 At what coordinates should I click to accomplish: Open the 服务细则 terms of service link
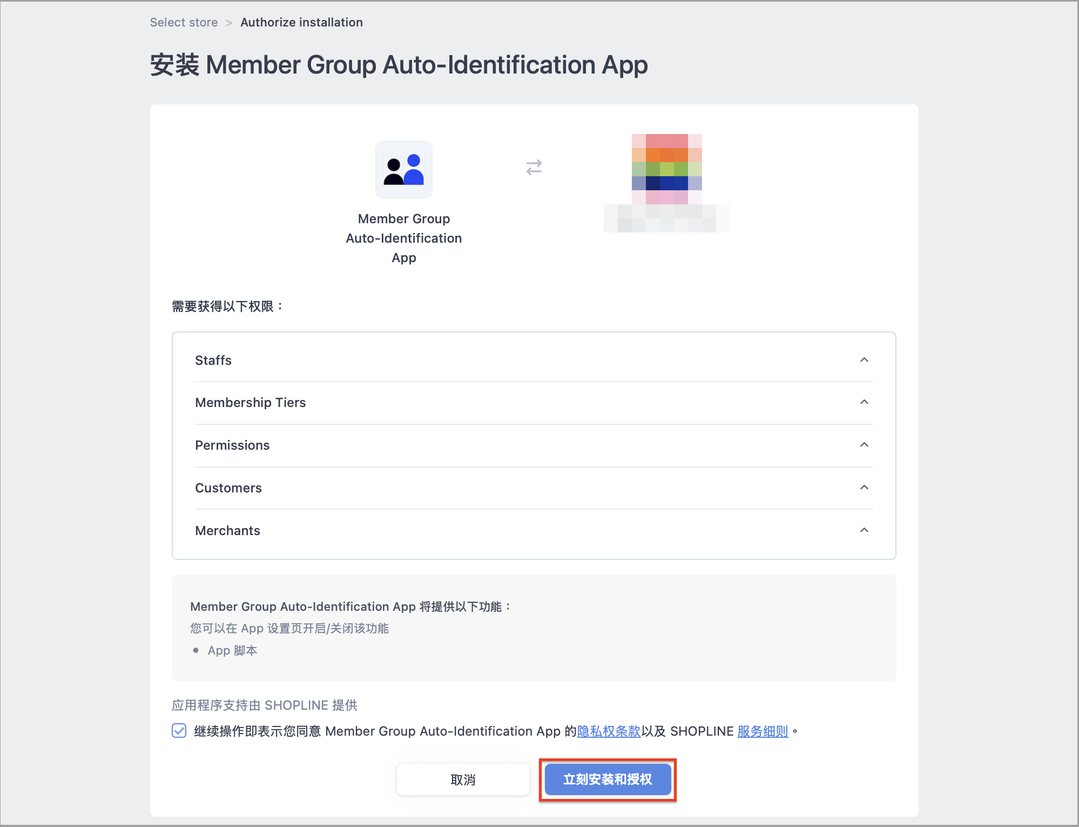pyautogui.click(x=763, y=731)
